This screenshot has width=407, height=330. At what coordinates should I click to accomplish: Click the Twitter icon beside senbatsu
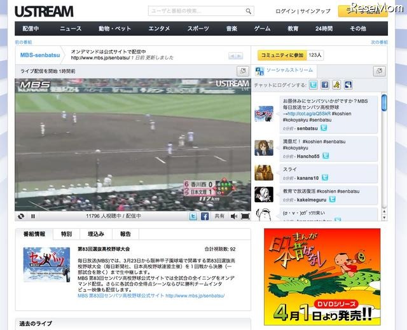(324, 128)
